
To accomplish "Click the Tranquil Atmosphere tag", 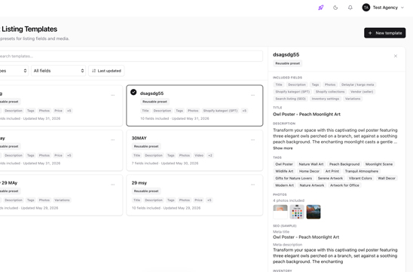I will [362, 171].
